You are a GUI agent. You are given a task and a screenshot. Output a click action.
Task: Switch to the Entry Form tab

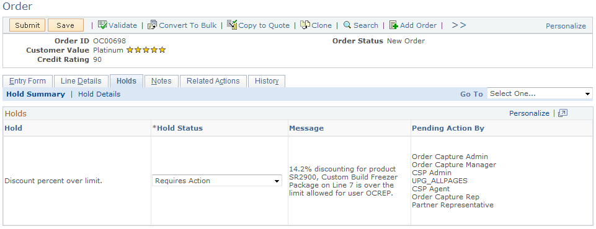(27, 81)
